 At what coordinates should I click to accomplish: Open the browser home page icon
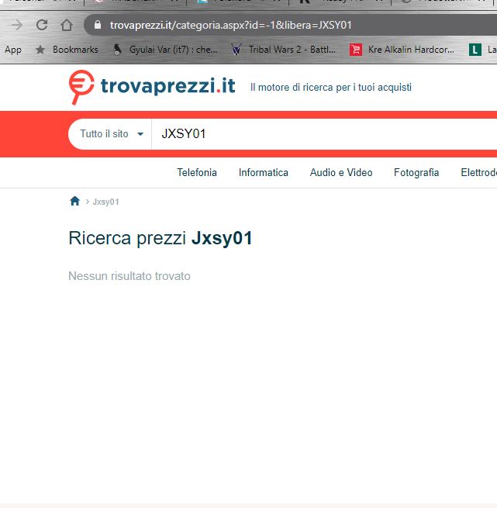tap(67, 25)
